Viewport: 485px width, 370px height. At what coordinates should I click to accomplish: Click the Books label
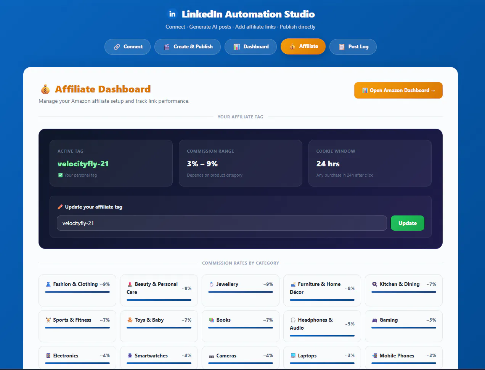(223, 320)
